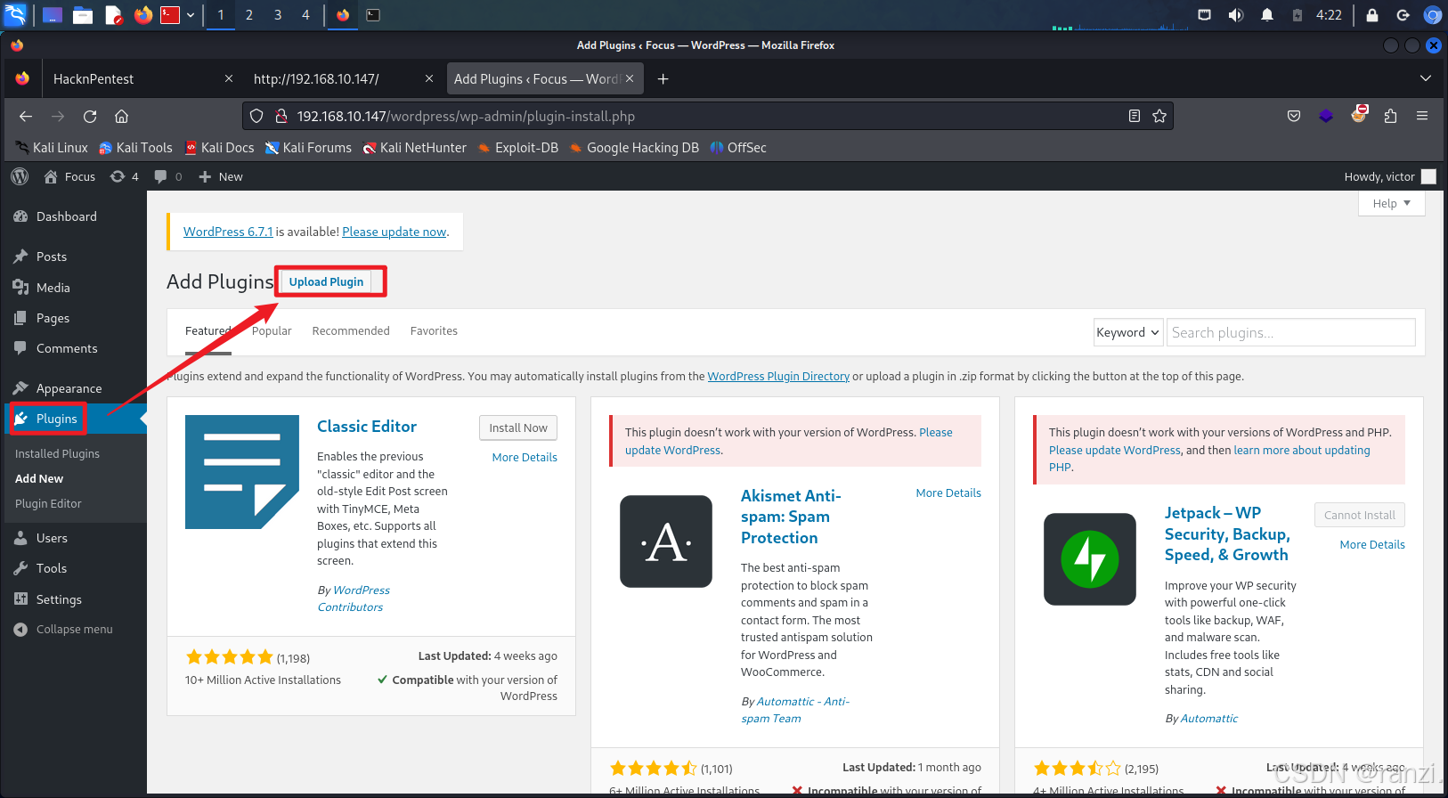Screen dimensions: 1448x798
Task: Open the Keyword search type dropdown
Action: [x=1128, y=332]
